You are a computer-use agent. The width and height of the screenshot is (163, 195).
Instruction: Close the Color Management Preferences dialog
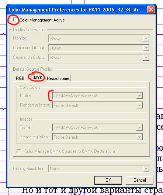(151, 10)
